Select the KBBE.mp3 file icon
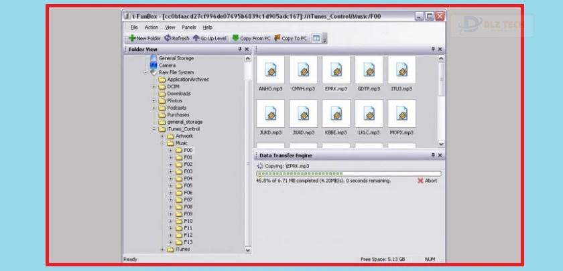 coord(336,113)
